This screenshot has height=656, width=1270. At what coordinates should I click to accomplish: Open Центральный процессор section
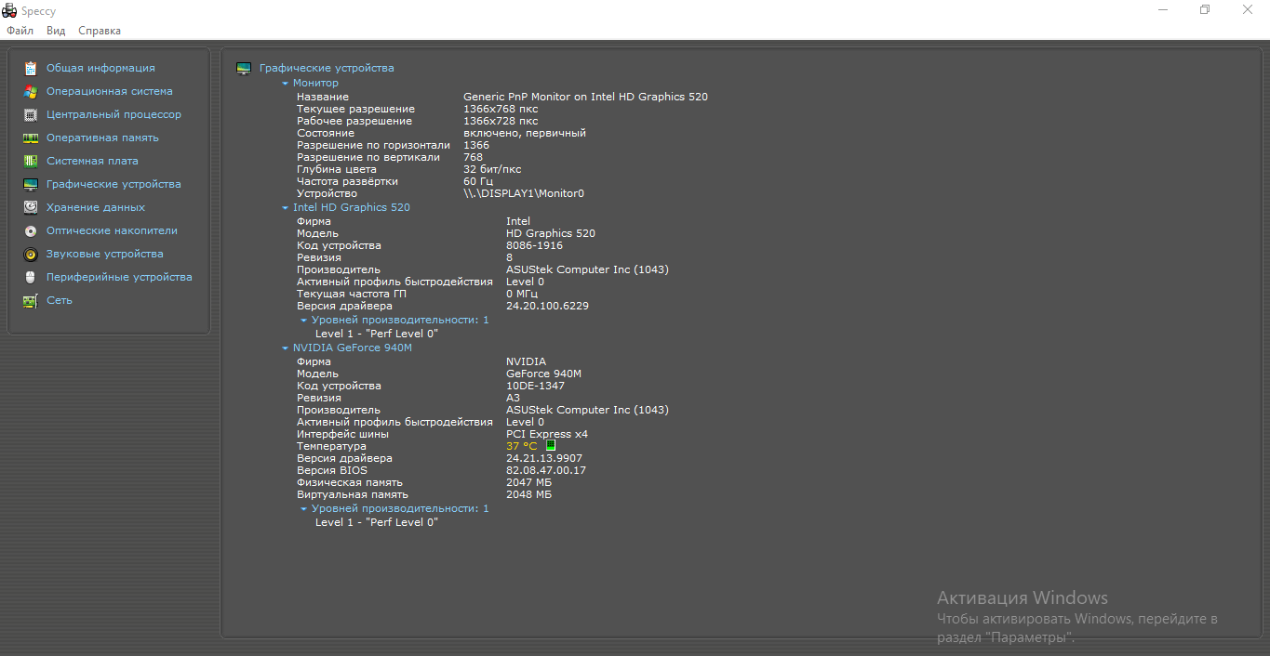[114, 114]
